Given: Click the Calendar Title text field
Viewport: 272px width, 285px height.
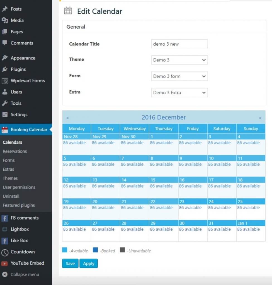Looking at the screenshot, I should tap(179, 44).
